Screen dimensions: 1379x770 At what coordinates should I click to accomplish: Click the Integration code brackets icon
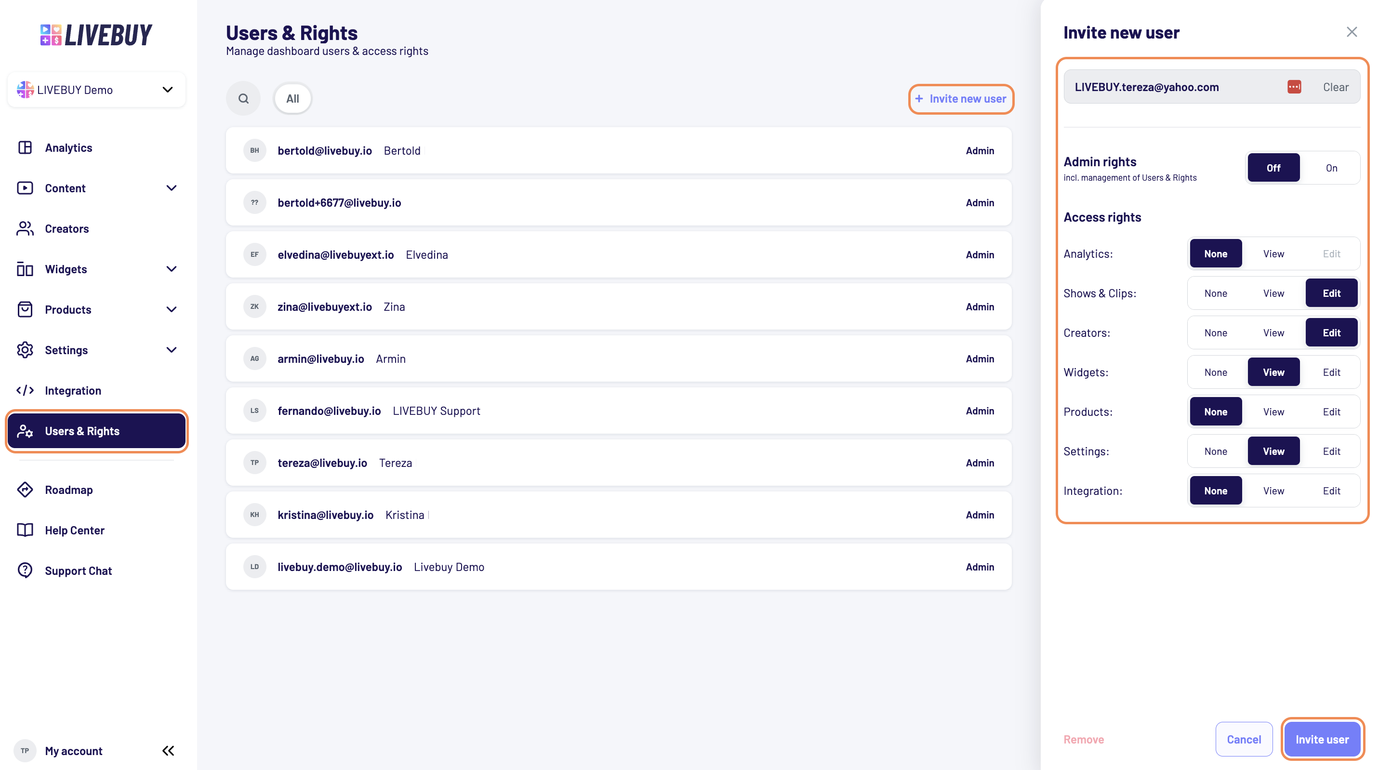(25, 390)
